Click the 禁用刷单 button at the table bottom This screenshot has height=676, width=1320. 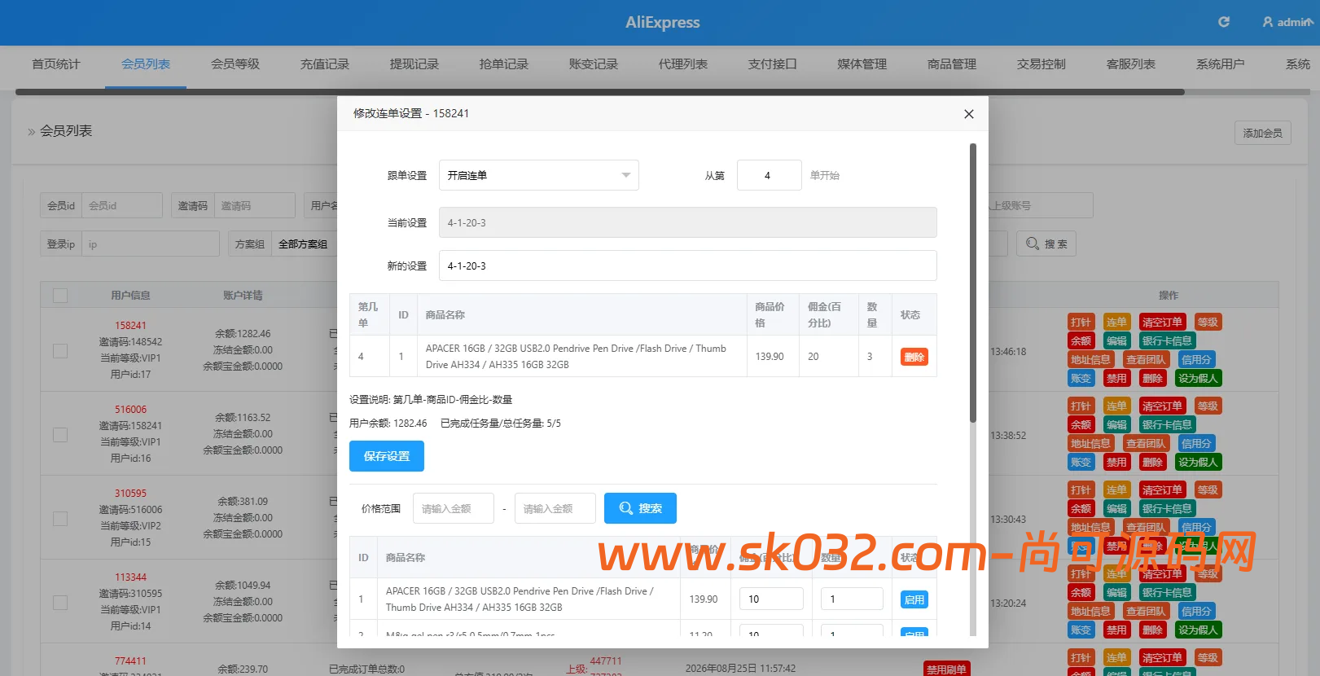point(946,669)
